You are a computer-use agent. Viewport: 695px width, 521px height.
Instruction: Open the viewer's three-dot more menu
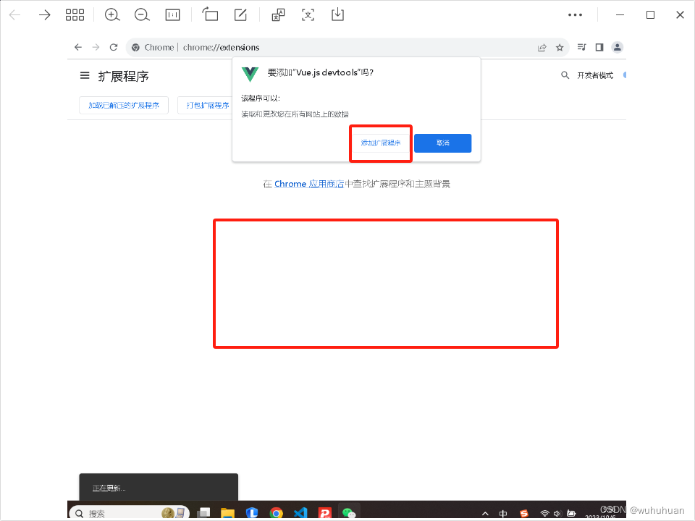click(576, 15)
